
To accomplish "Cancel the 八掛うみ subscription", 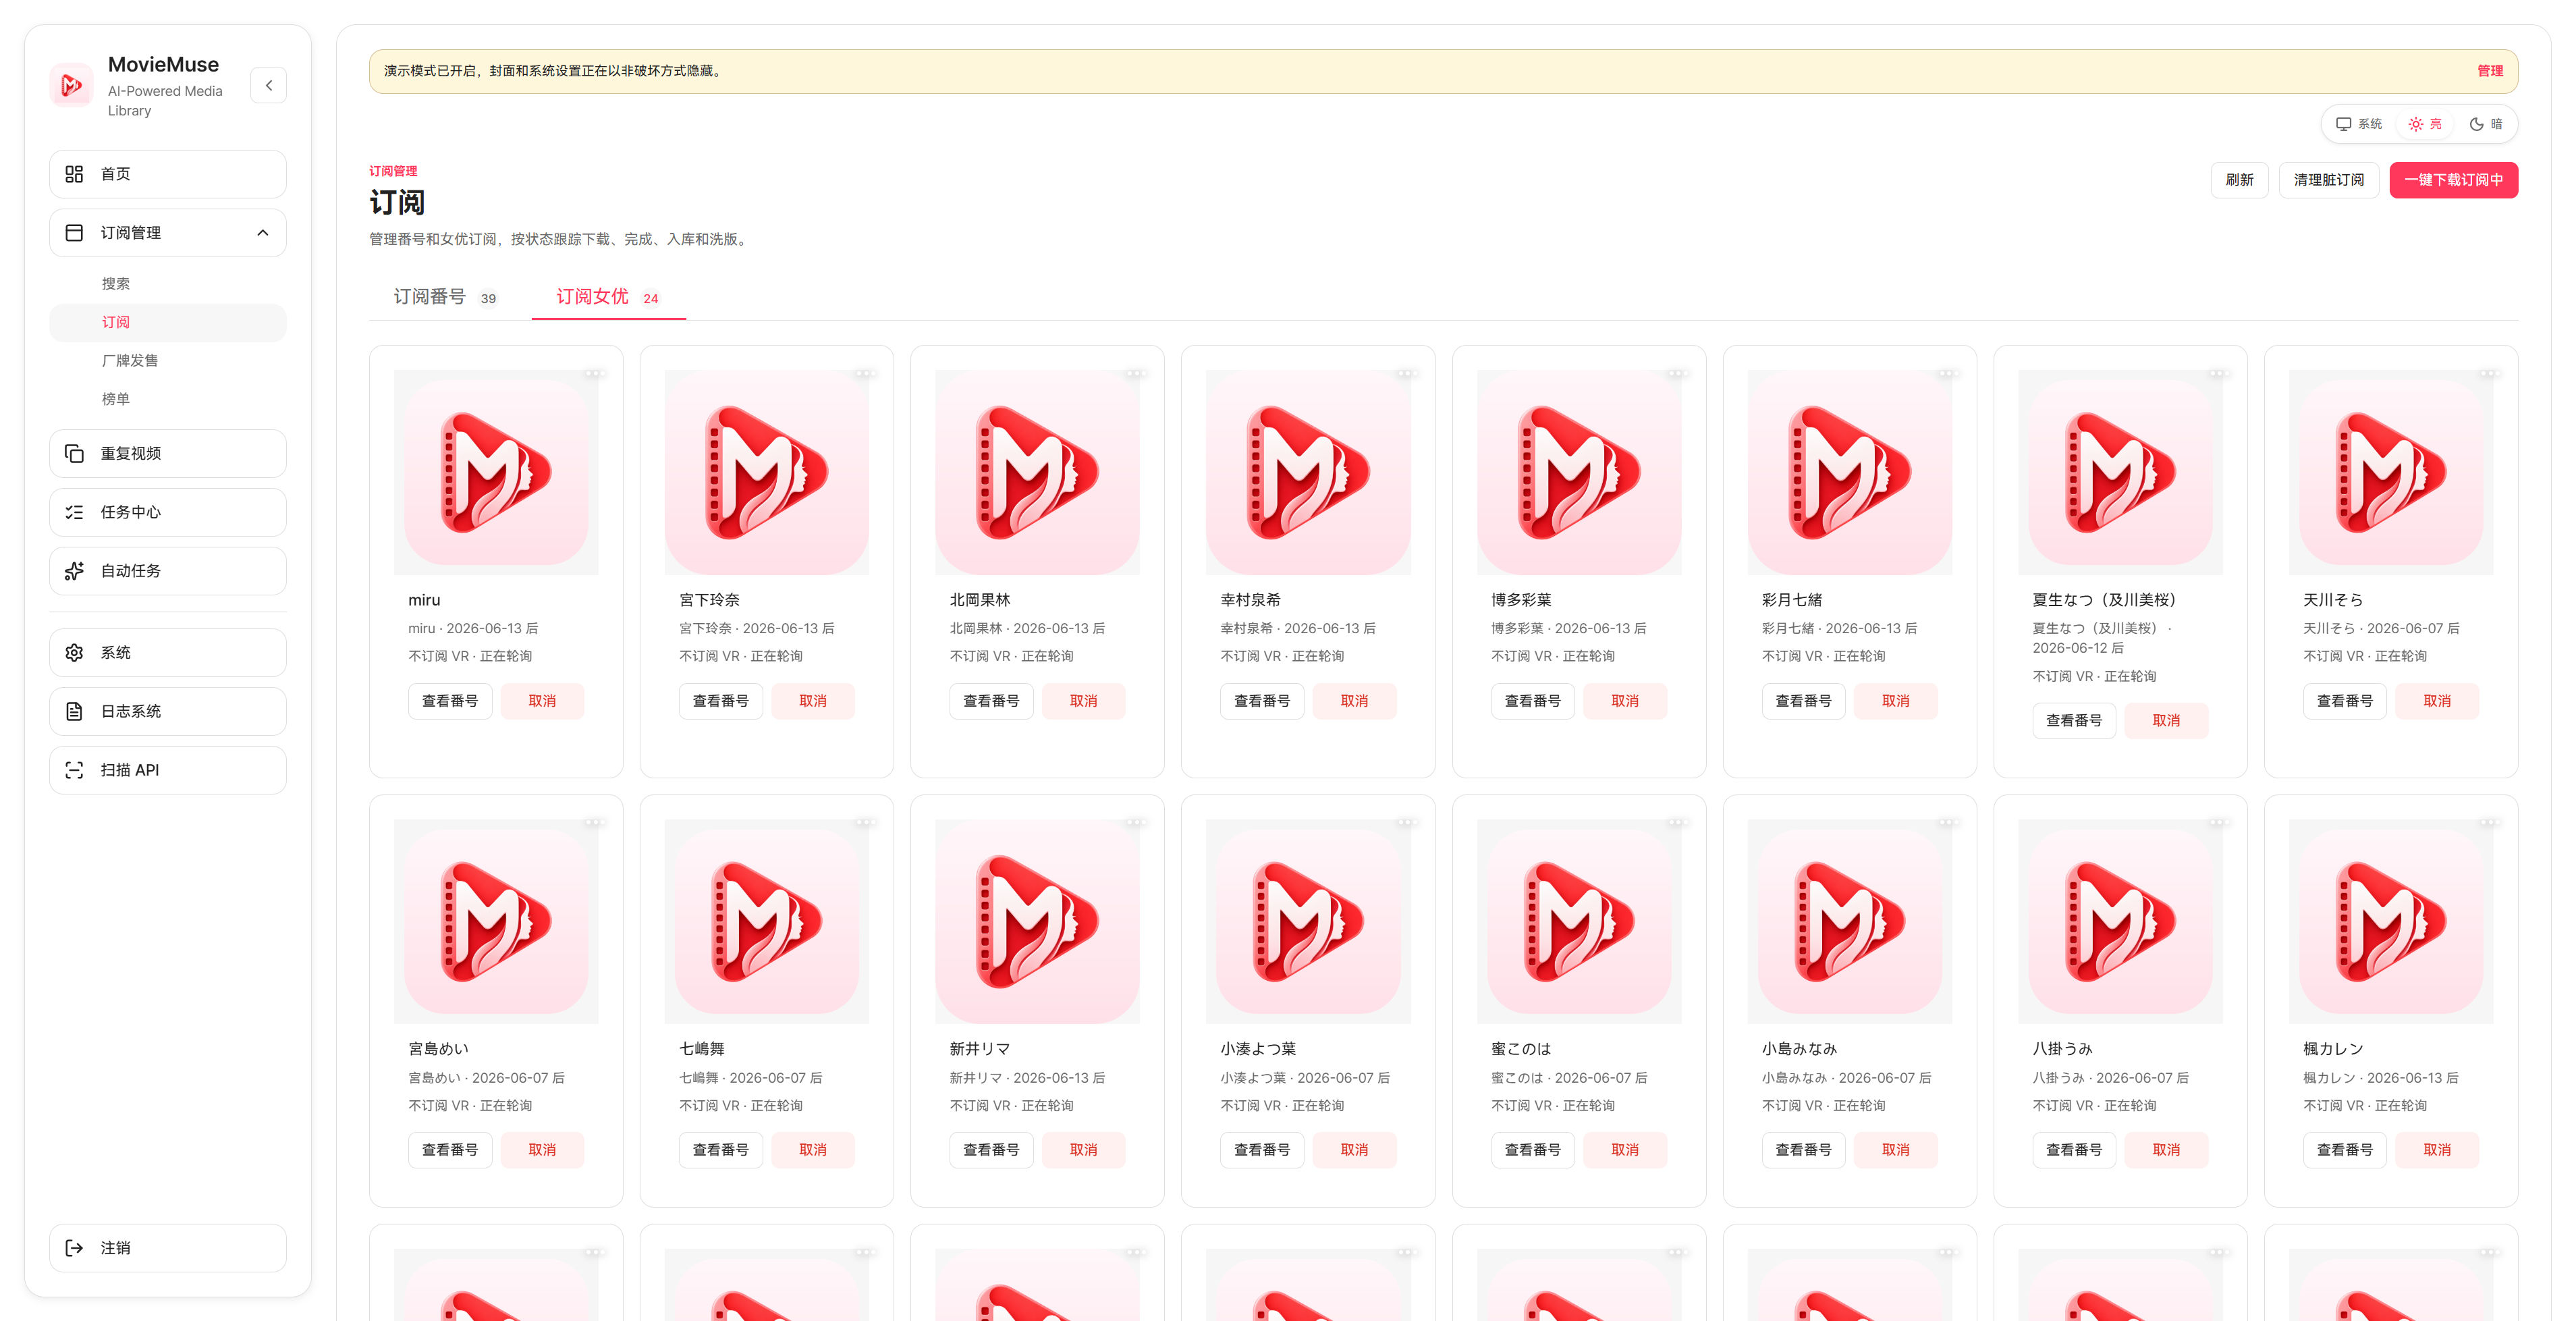I will [2166, 1150].
